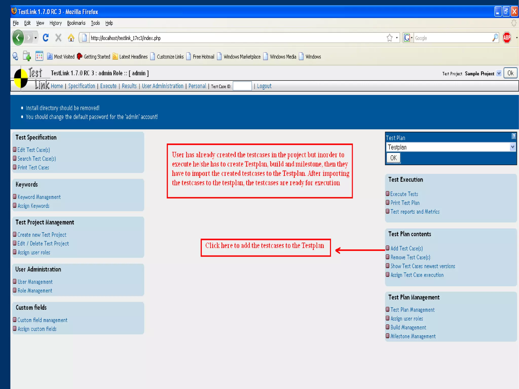This screenshot has width=519, height=389.
Task: Open the Custom field management link
Action: pyautogui.click(x=42, y=320)
